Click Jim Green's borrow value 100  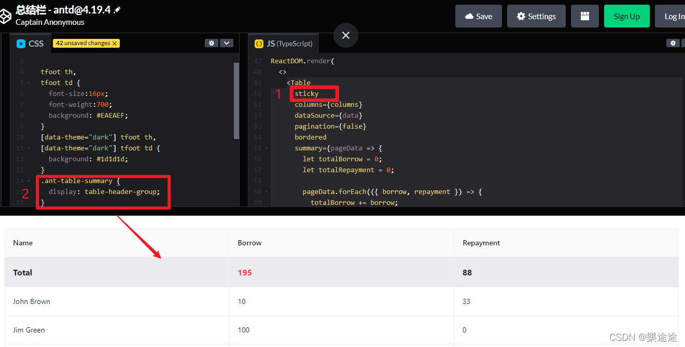(244, 330)
